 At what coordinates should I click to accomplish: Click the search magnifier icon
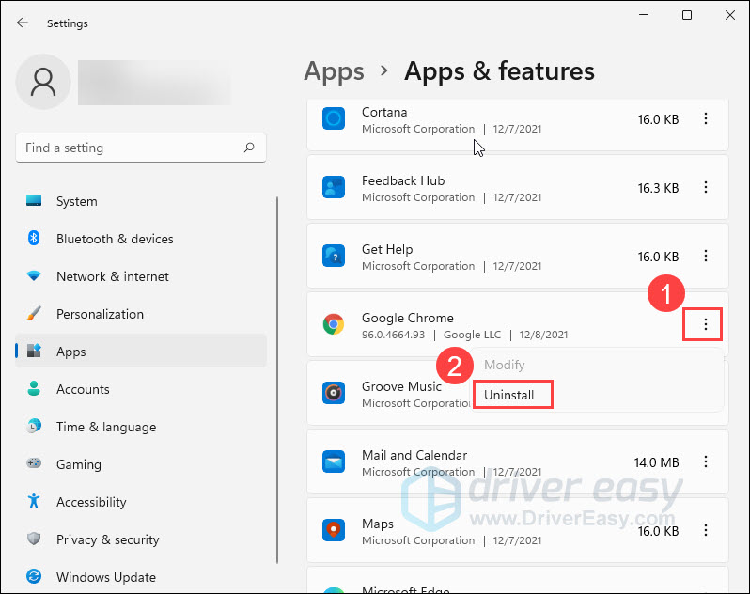pyautogui.click(x=249, y=148)
